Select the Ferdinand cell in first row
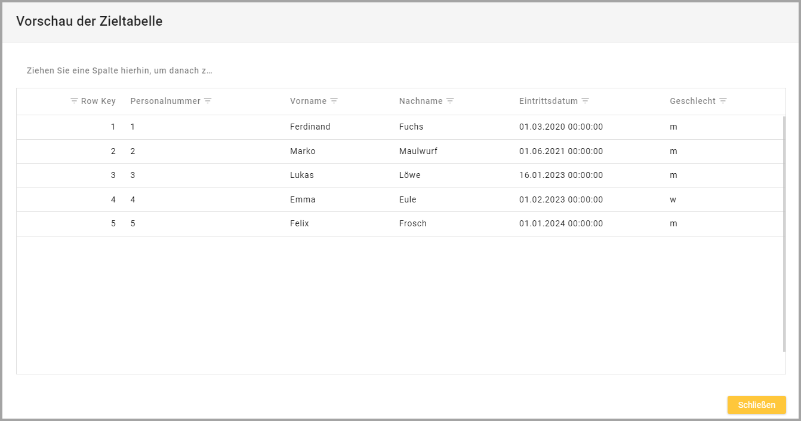This screenshot has width=801, height=421. [310, 127]
